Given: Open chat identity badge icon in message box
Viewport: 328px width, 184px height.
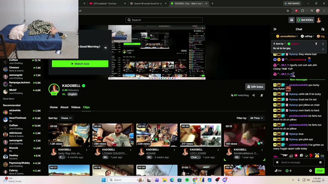Looking at the screenshot, I should (x=277, y=162).
